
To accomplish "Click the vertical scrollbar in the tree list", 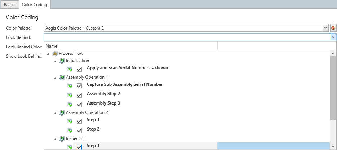I will (x=333, y=87).
